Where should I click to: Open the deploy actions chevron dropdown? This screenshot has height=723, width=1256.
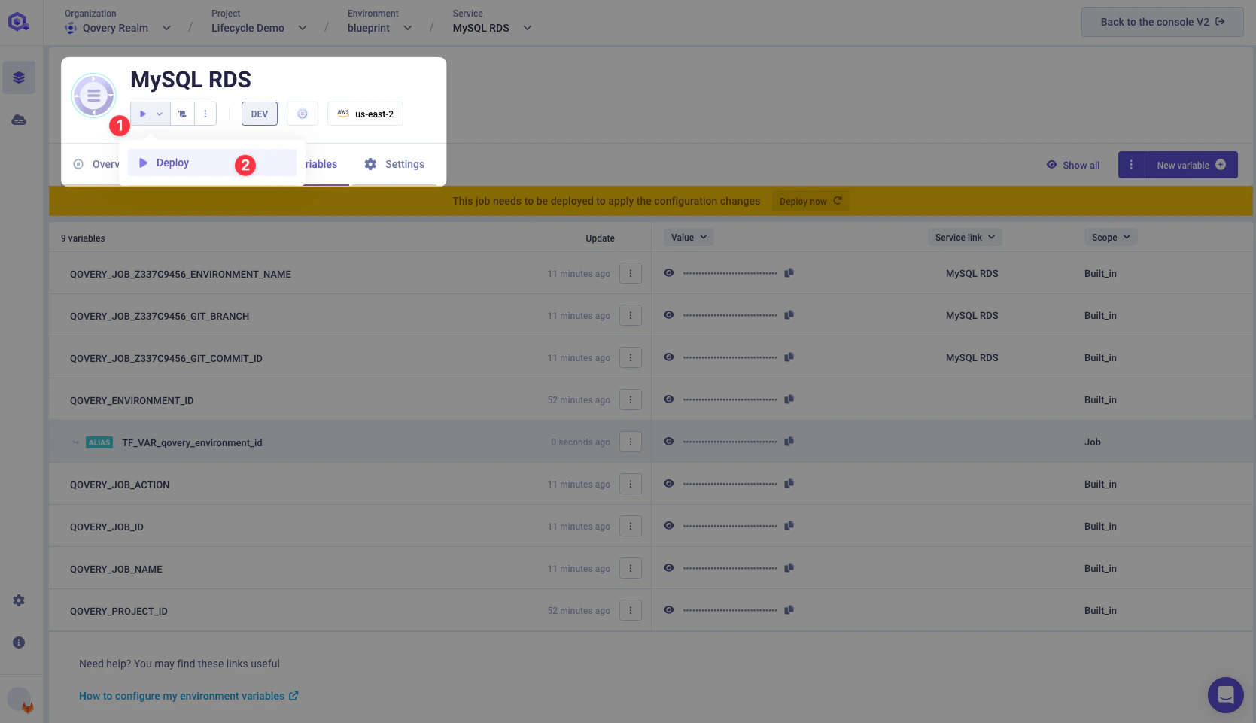pyautogui.click(x=159, y=114)
